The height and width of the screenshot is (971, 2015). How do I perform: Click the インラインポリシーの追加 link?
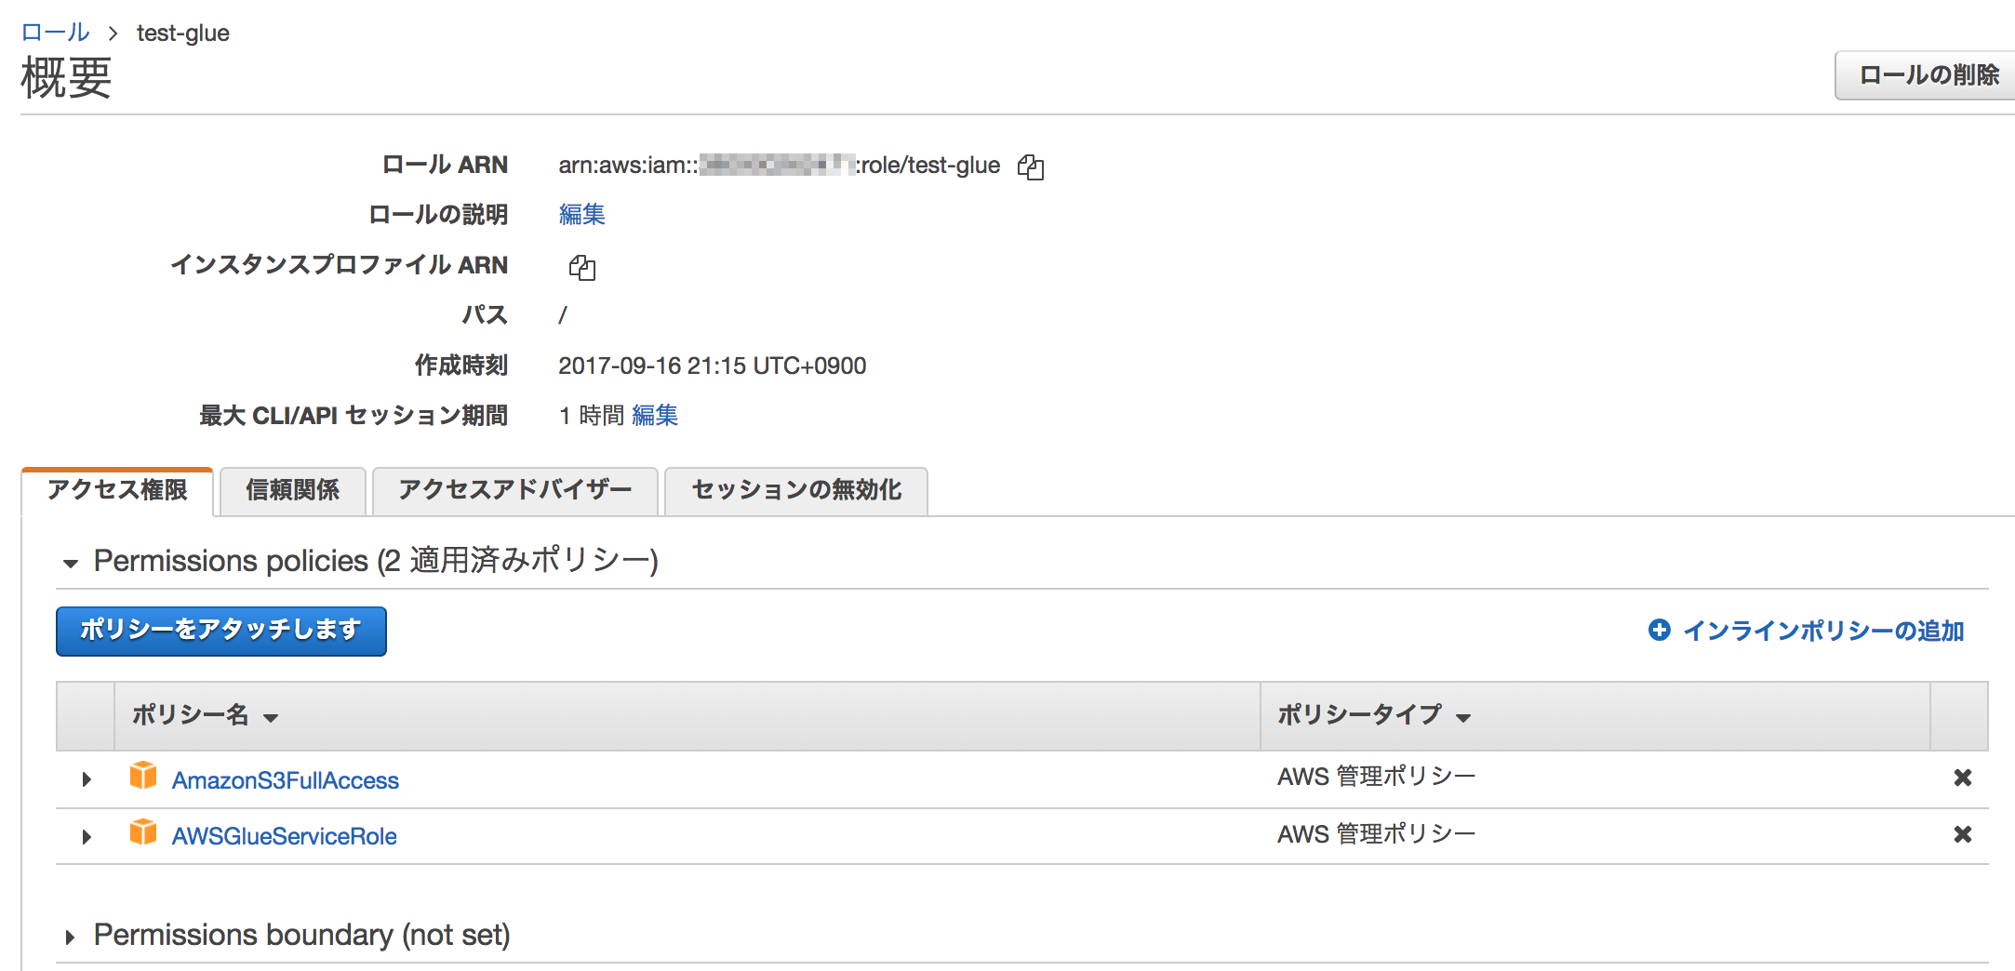(x=1823, y=631)
